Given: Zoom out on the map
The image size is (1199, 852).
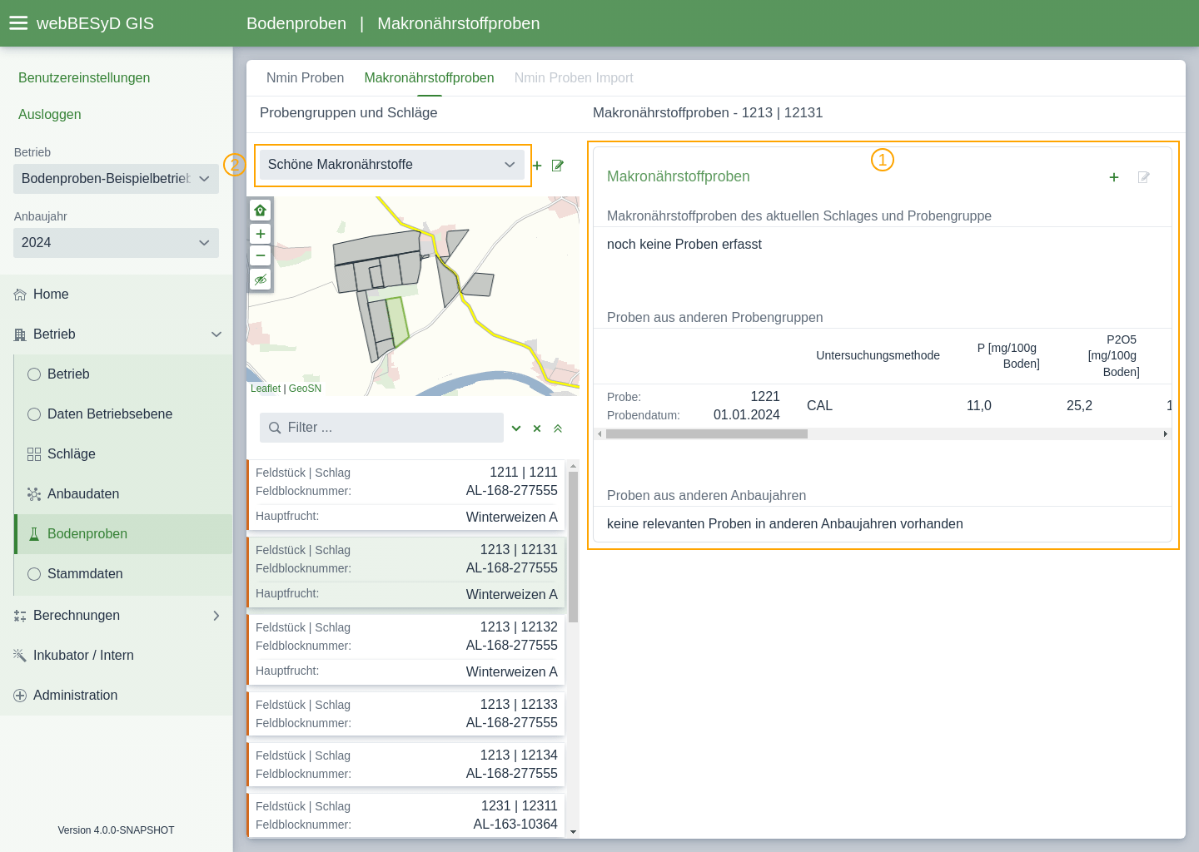Looking at the screenshot, I should (x=261, y=255).
